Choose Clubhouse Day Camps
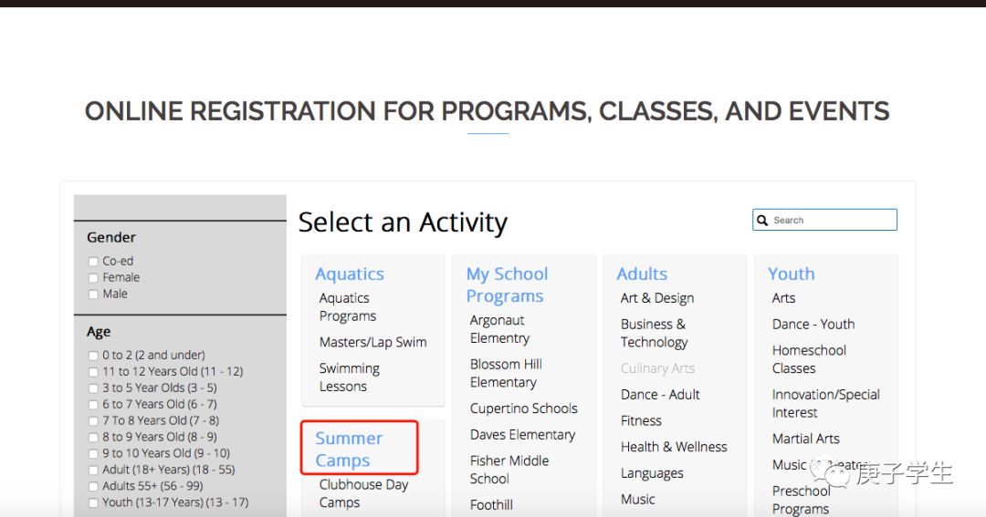Screen dimensions: 986x517 (x=363, y=493)
